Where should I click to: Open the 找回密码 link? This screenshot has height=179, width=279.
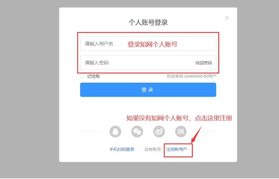pyautogui.click(x=204, y=63)
